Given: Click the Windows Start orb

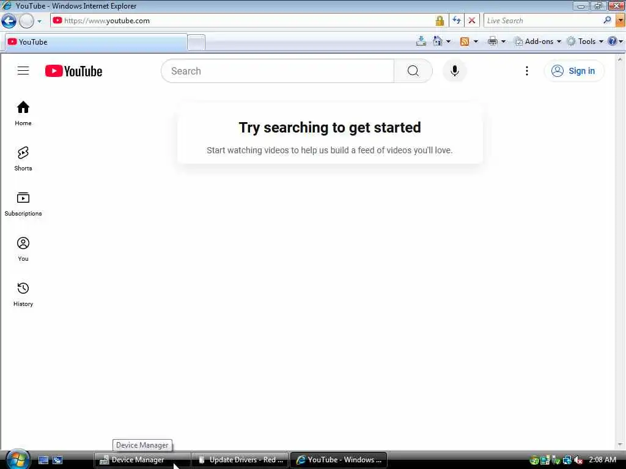Looking at the screenshot, I should pyautogui.click(x=18, y=459).
